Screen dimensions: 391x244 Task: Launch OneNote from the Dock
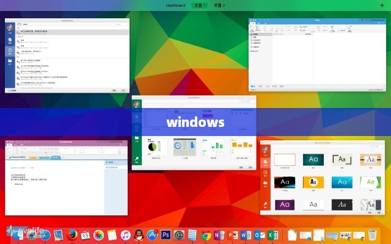click(219, 235)
